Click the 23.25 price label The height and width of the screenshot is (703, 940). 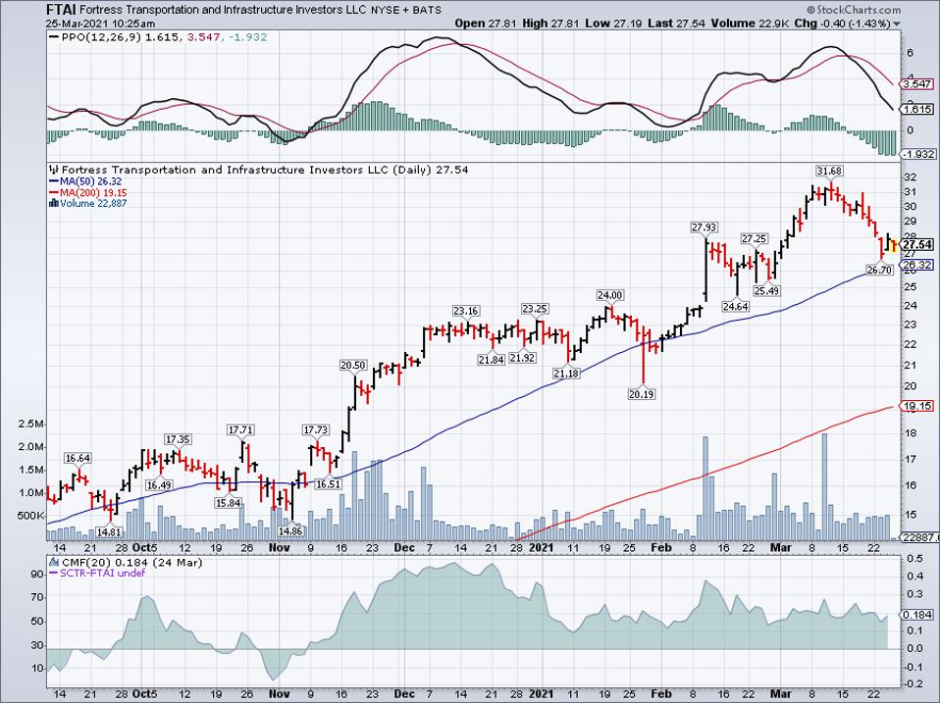535,309
